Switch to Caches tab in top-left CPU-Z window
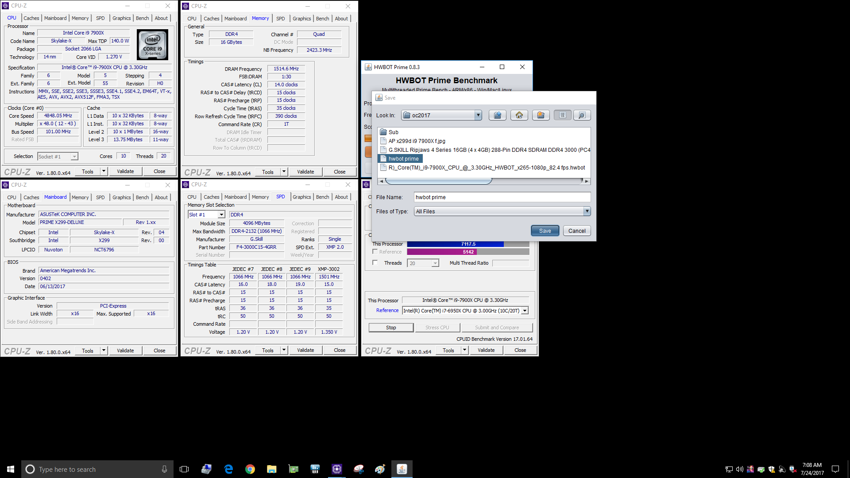Viewport: 850px width, 478px height. (31, 18)
